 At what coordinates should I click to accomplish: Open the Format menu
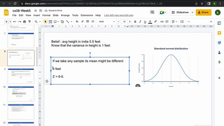tap(47, 15)
